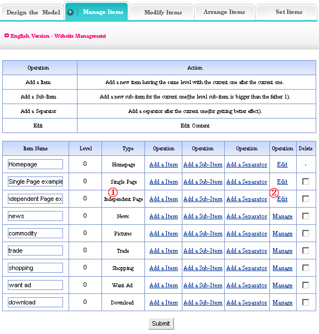Click Add a Sub-Item for Single Page example
The width and height of the screenshot is (319, 334).
tap(203, 181)
